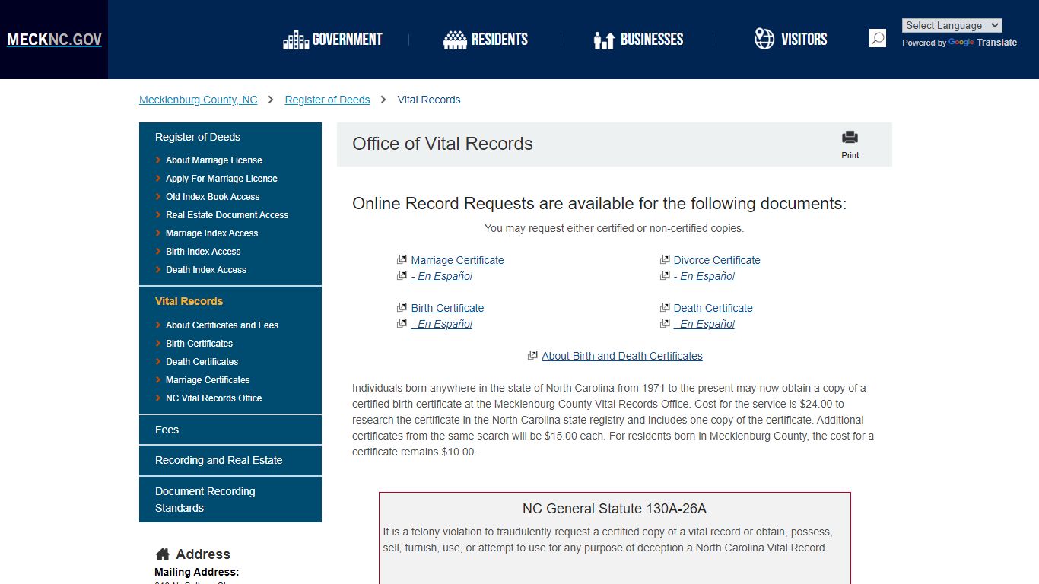The width and height of the screenshot is (1039, 584).
Task: Open the Death Certificate request link
Action: (x=713, y=308)
